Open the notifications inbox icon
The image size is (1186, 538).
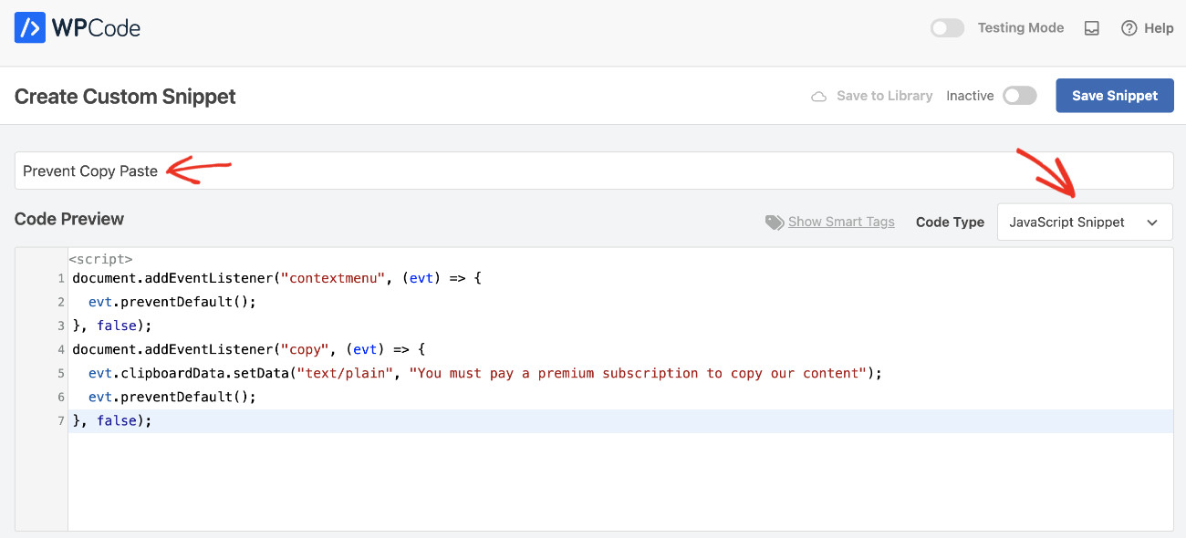coord(1091,27)
